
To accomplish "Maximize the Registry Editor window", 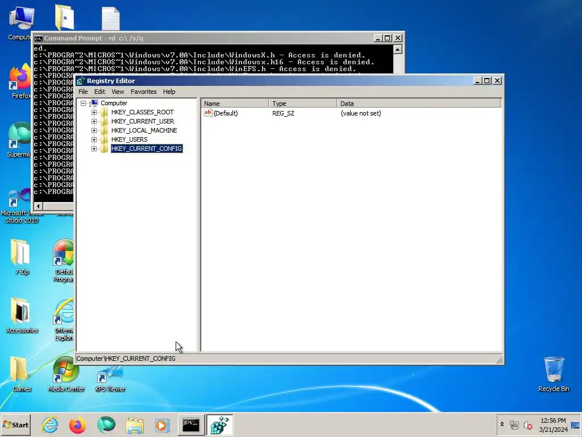I will 487,81.
